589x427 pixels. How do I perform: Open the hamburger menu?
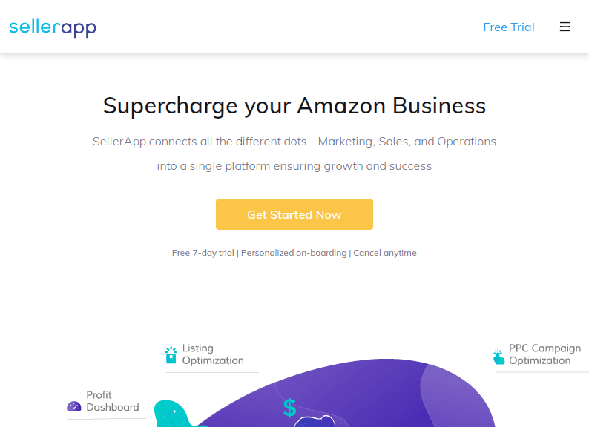tap(565, 27)
